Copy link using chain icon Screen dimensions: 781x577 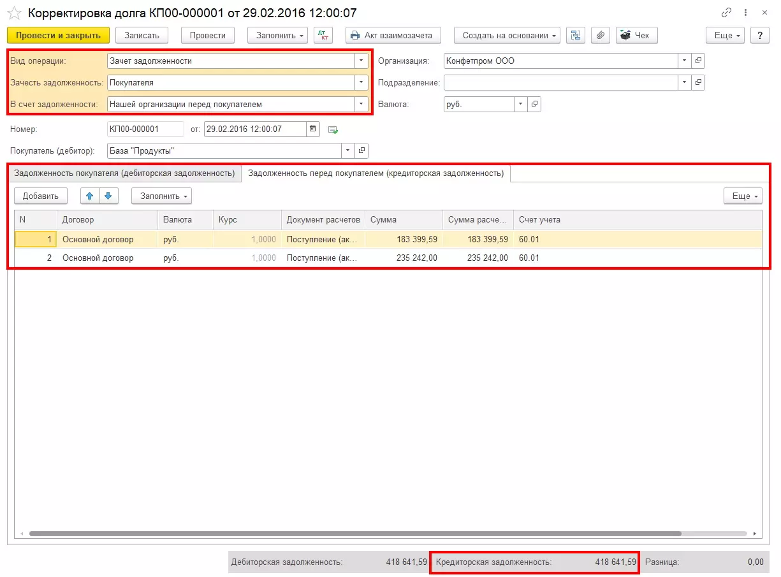[726, 13]
